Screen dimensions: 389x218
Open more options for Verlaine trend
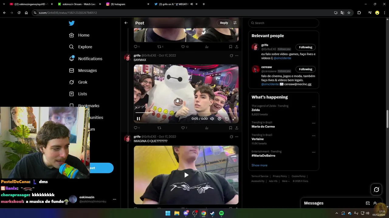click(314, 136)
